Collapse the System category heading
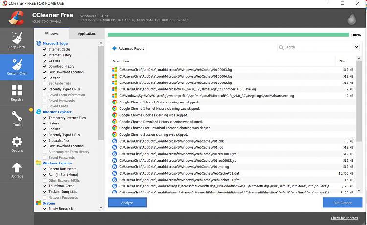Image resolution: width=367 pixels, height=225 pixels. coord(48,203)
